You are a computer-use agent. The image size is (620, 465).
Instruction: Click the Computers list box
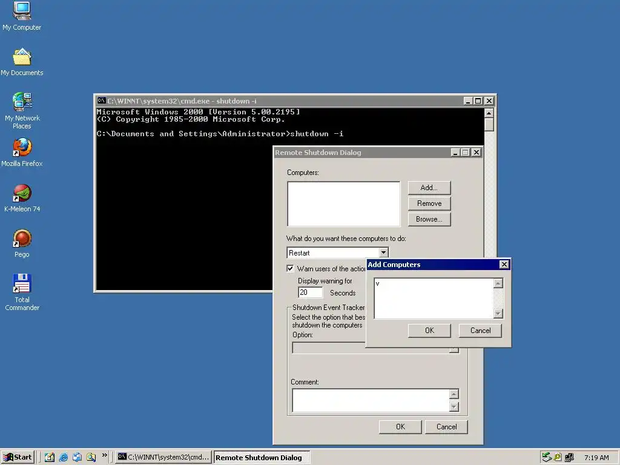344,204
